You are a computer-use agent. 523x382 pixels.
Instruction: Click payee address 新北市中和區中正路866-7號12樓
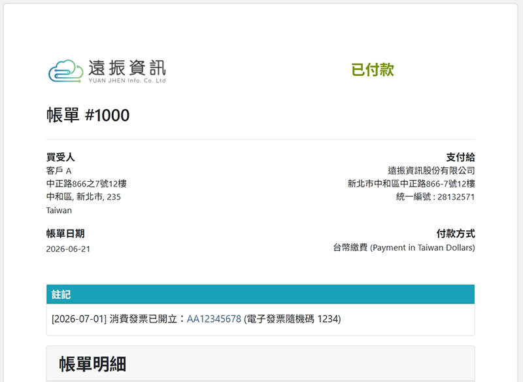point(411,184)
